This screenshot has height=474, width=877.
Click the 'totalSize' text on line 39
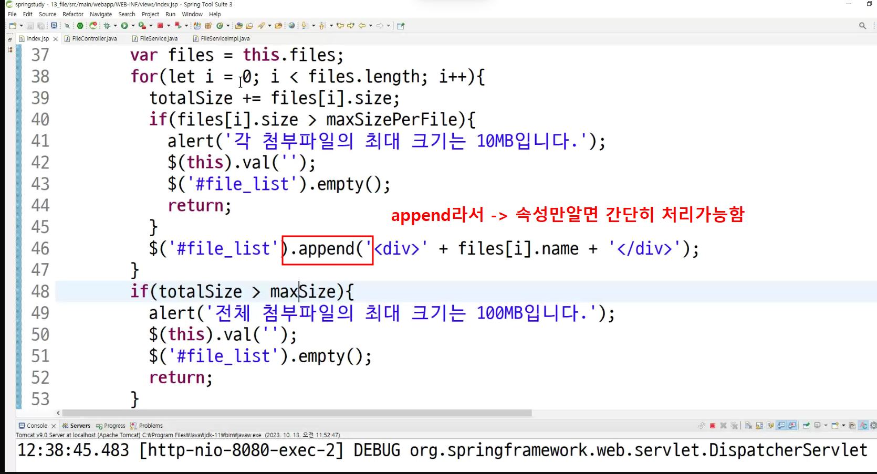click(191, 98)
